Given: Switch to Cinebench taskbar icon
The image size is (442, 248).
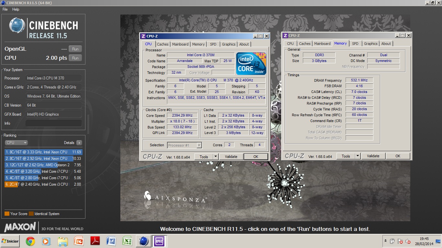Looking at the screenshot, I should (143, 241).
